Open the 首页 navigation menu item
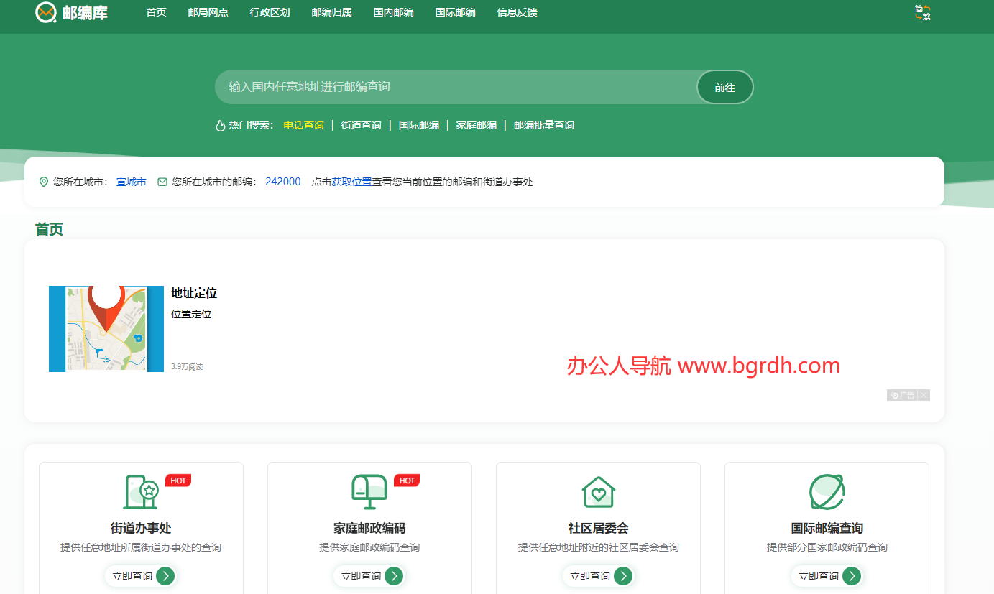The width and height of the screenshot is (994, 594). pos(156,12)
